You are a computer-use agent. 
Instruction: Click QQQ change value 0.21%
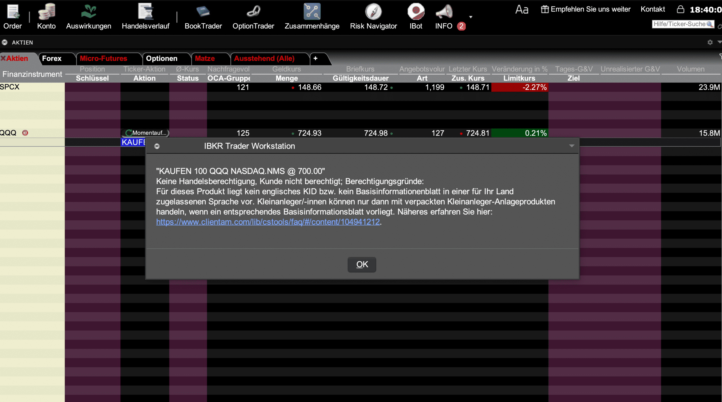tap(520, 133)
